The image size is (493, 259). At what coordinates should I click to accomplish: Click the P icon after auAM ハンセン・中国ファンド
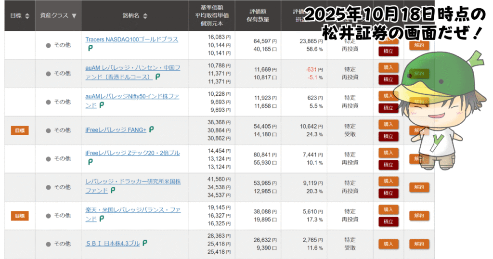[157, 77]
